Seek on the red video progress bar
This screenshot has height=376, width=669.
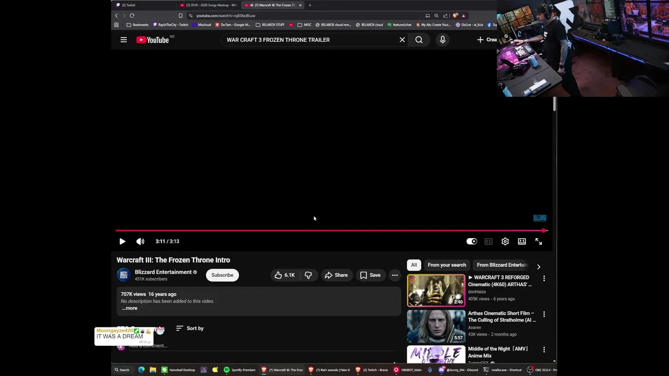(x=331, y=230)
